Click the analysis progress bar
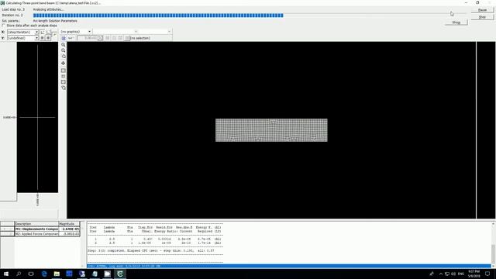Image resolution: width=496 pixels, height=279 pixels. [x=250, y=15]
